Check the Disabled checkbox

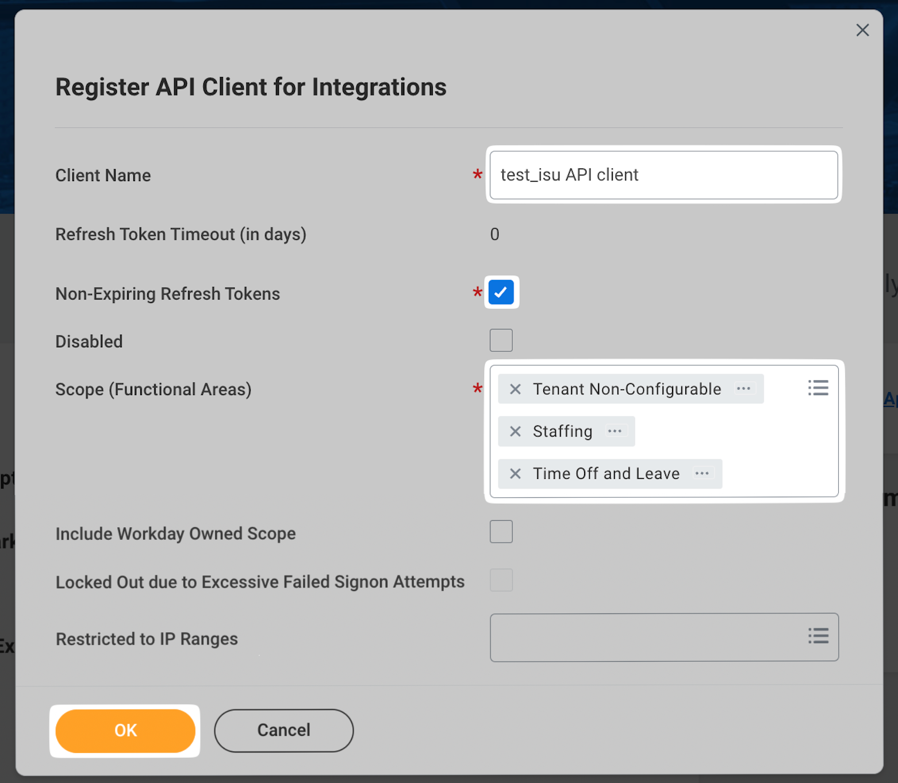[501, 340]
